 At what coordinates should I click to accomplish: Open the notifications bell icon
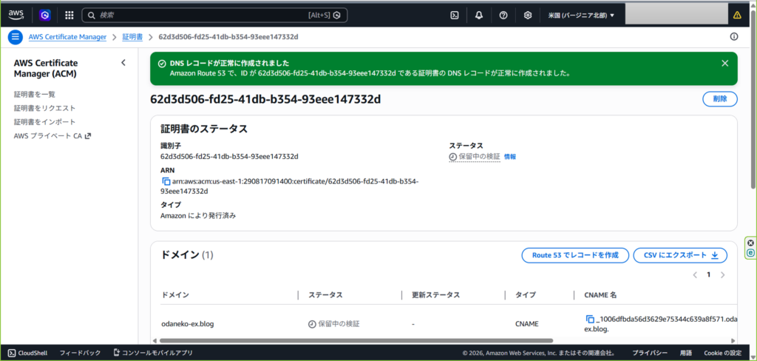[x=479, y=15]
